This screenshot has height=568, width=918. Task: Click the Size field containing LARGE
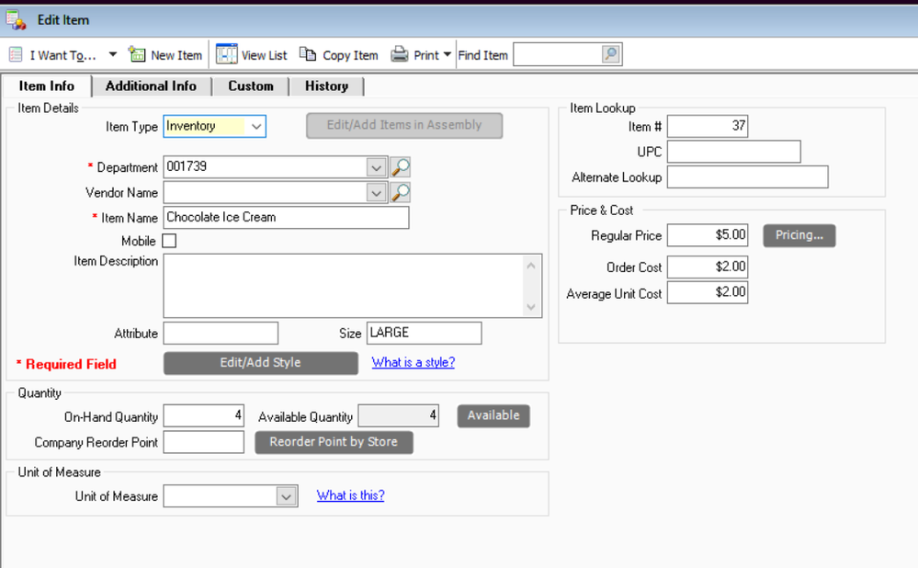[x=424, y=334]
